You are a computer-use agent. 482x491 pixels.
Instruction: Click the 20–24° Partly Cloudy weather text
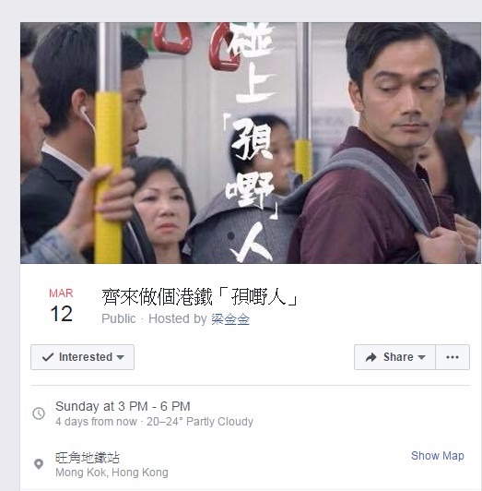coord(200,422)
